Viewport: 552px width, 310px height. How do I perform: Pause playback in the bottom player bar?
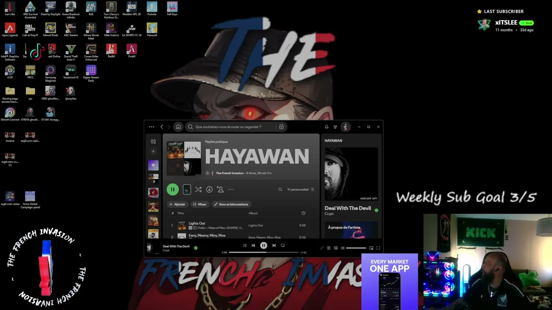tap(263, 245)
